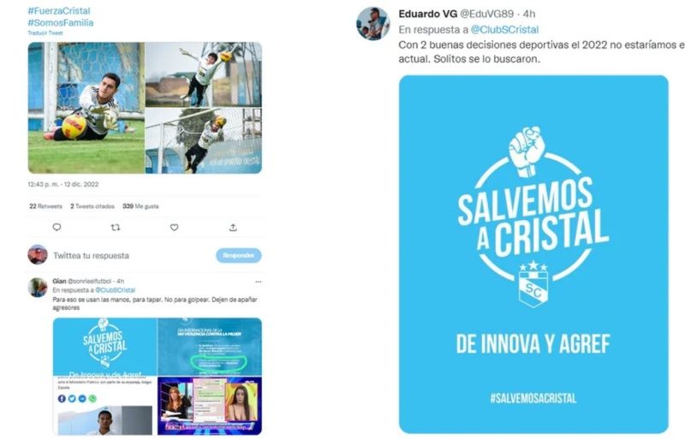Open Gian's profile avatar
The height and width of the screenshot is (440, 685).
click(38, 288)
